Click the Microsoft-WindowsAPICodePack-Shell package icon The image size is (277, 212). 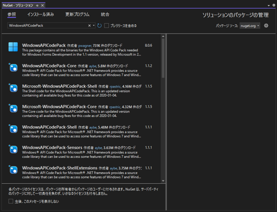(x=13, y=88)
